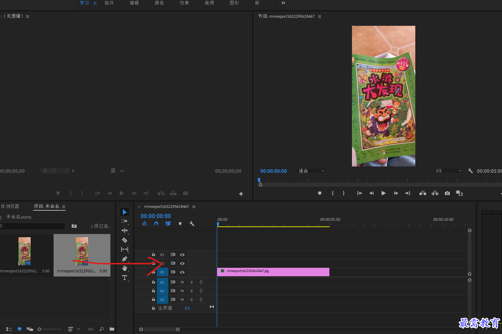Toggle V2 track visibility eye

pos(182,264)
